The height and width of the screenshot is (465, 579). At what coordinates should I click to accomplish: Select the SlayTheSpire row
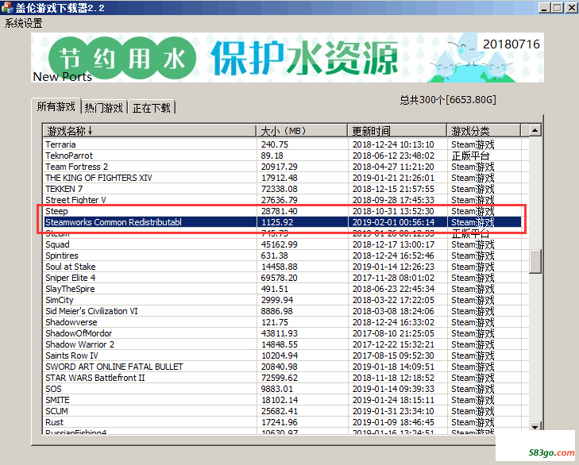pos(282,289)
